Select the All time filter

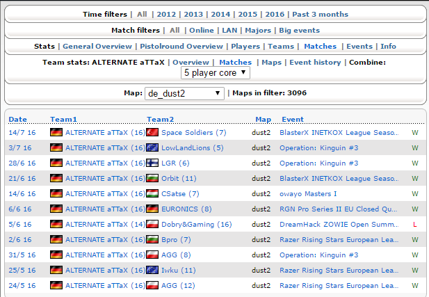[142, 14]
